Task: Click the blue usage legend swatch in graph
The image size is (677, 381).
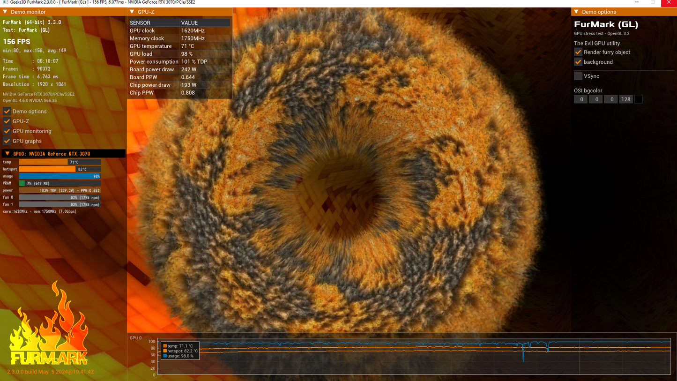Action: pos(165,356)
